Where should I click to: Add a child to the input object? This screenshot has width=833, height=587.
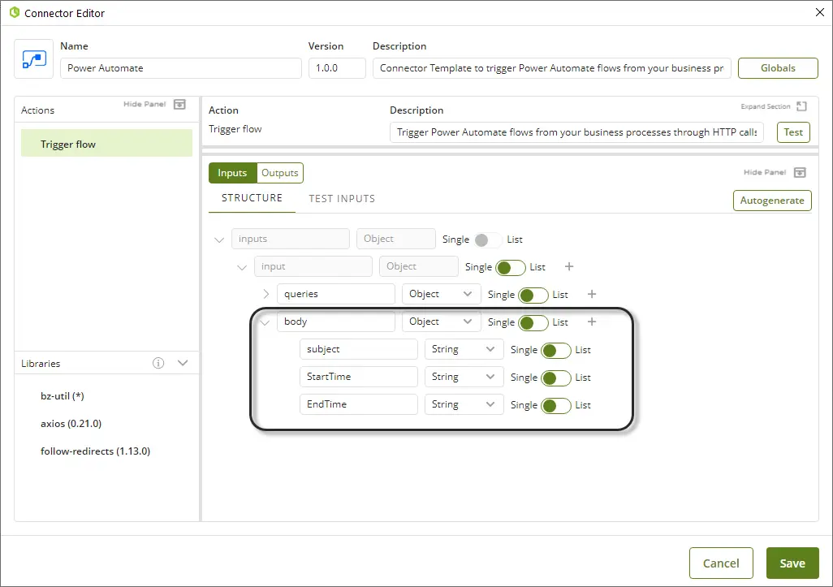pos(569,266)
